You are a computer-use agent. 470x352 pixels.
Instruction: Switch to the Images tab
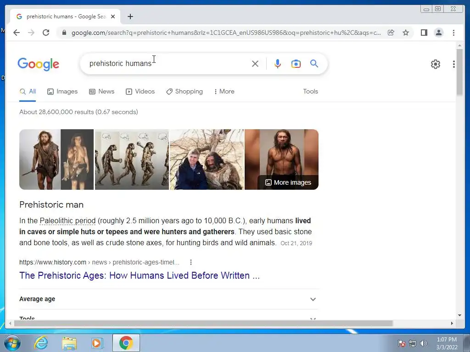point(62,92)
